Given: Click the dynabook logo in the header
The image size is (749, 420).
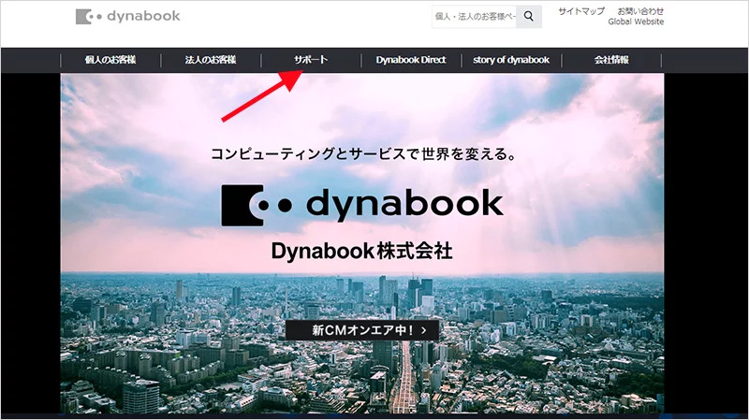Looking at the screenshot, I should [x=128, y=17].
